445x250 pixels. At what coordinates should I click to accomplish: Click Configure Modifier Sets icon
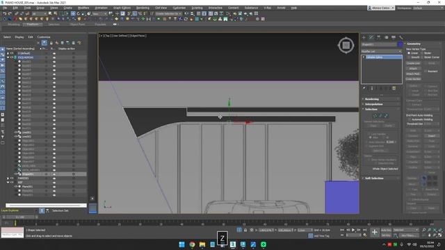point(394,88)
